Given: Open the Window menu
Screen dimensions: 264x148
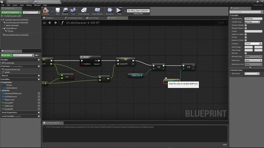Looking at the screenshot, I should point(37,5).
